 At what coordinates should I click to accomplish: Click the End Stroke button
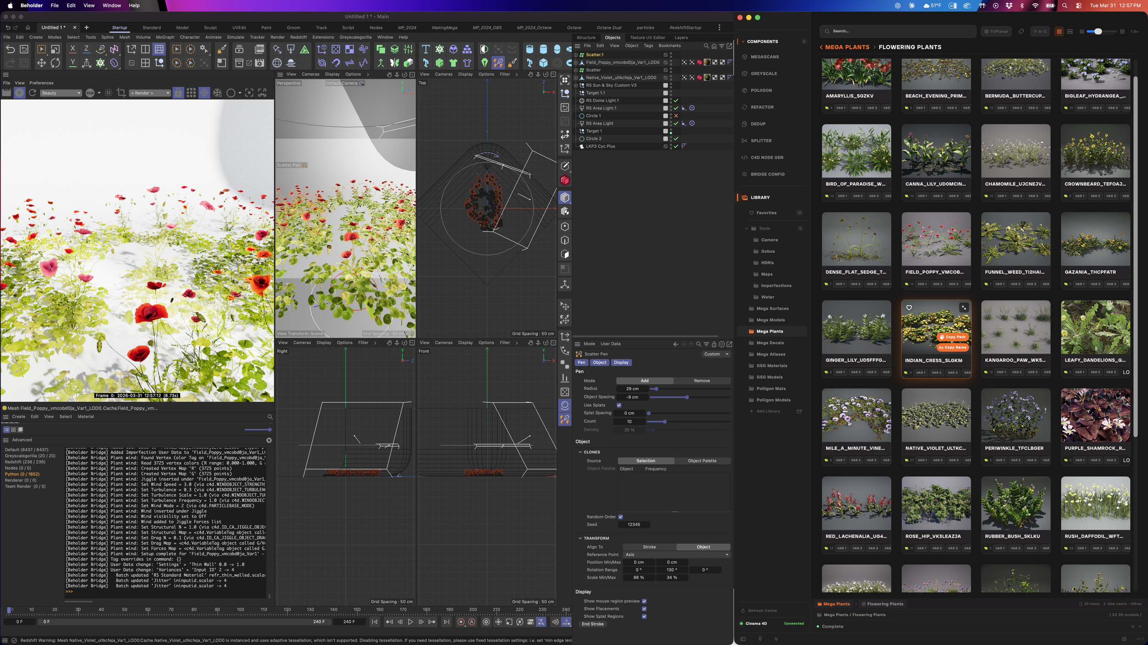click(592, 624)
